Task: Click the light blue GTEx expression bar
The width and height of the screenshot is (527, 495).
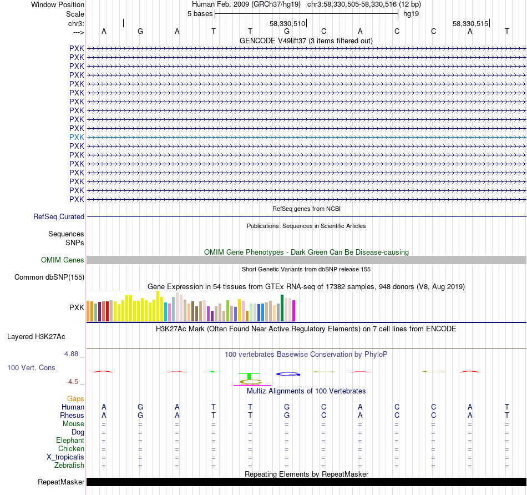Action: [173, 309]
